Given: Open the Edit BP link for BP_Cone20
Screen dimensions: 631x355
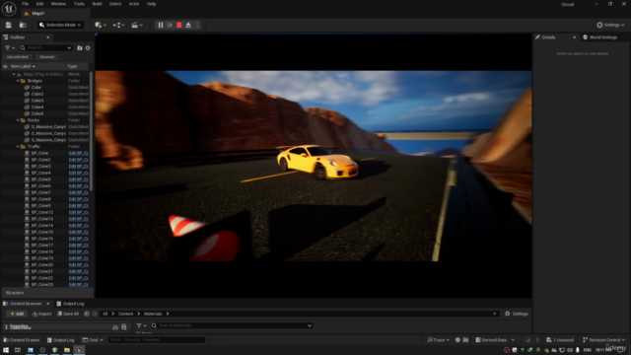Looking at the screenshot, I should [x=79, y=265].
